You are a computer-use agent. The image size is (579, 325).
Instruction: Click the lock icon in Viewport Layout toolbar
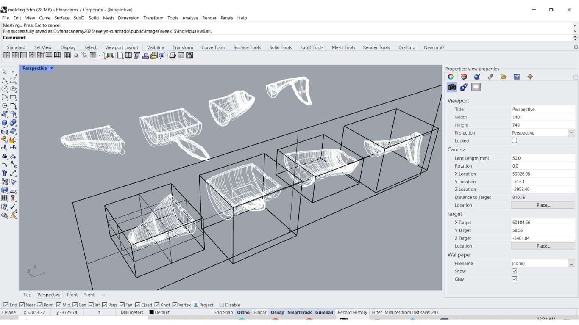[189, 55]
